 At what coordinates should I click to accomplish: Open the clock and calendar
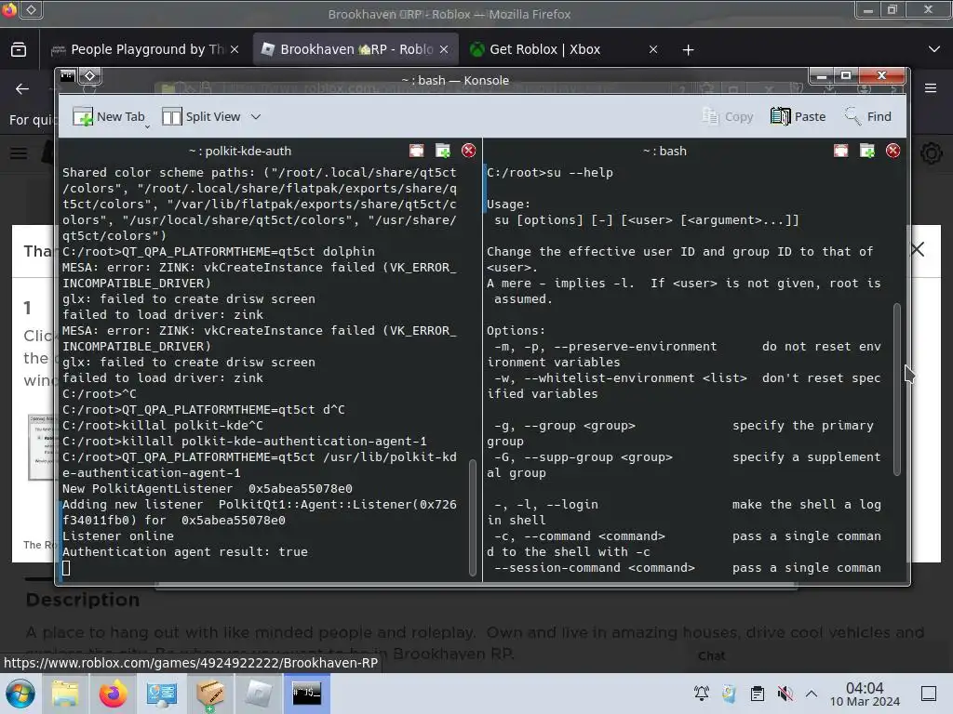865,694
